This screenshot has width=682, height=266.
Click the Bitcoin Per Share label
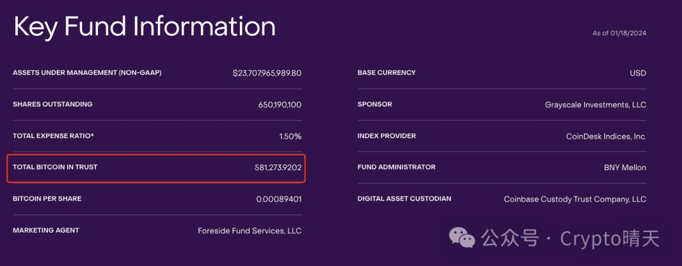point(47,199)
